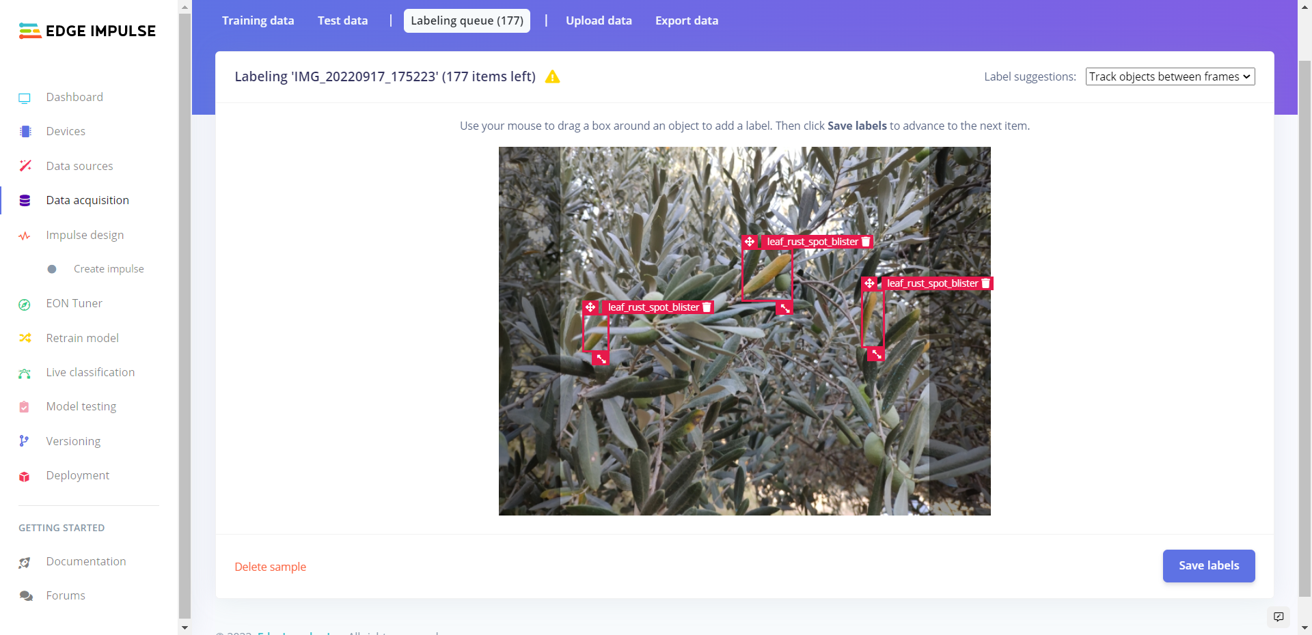Viewport: 1312px width, 635px height.
Task: Click the Delete sample link
Action: [270, 567]
